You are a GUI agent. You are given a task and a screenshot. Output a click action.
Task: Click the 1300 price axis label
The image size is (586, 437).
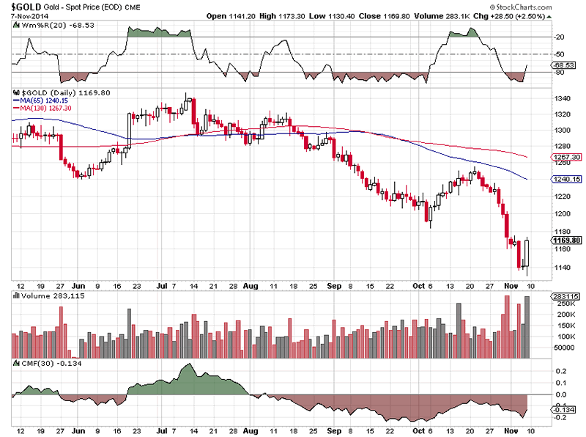click(563, 131)
